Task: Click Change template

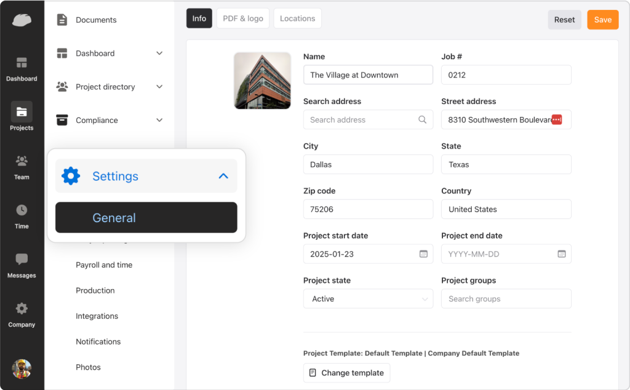Action: [346, 373]
